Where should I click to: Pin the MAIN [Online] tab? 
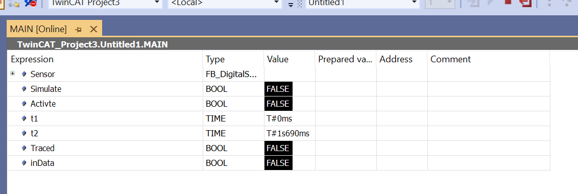pyautogui.click(x=78, y=29)
